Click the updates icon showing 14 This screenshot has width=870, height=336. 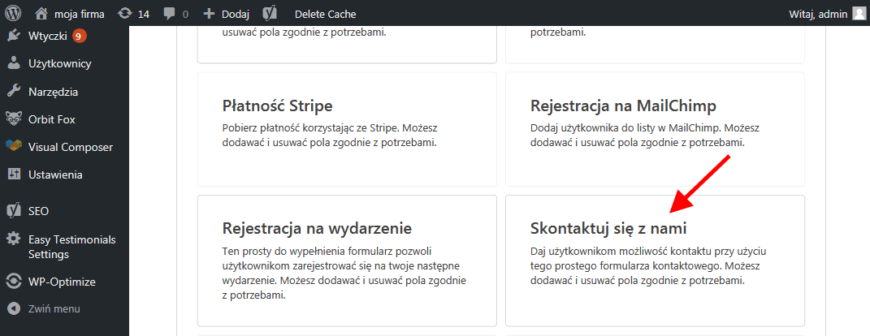(x=125, y=14)
